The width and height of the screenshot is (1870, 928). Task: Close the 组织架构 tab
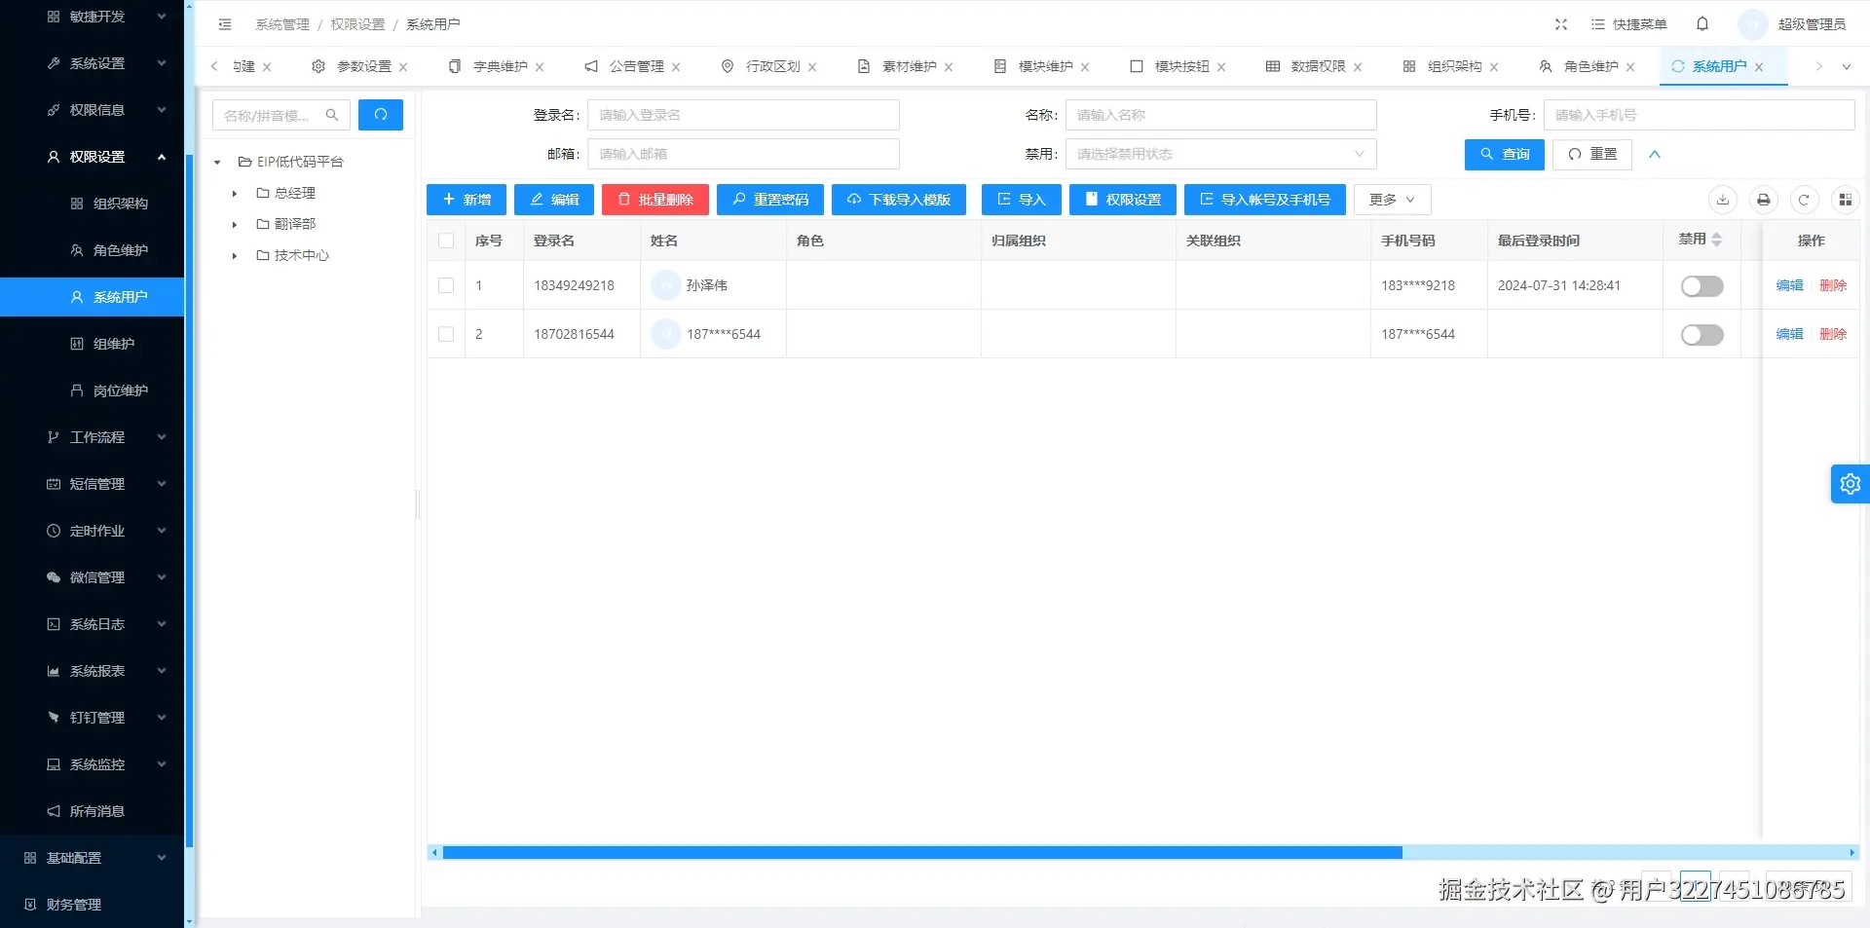coord(1494,67)
